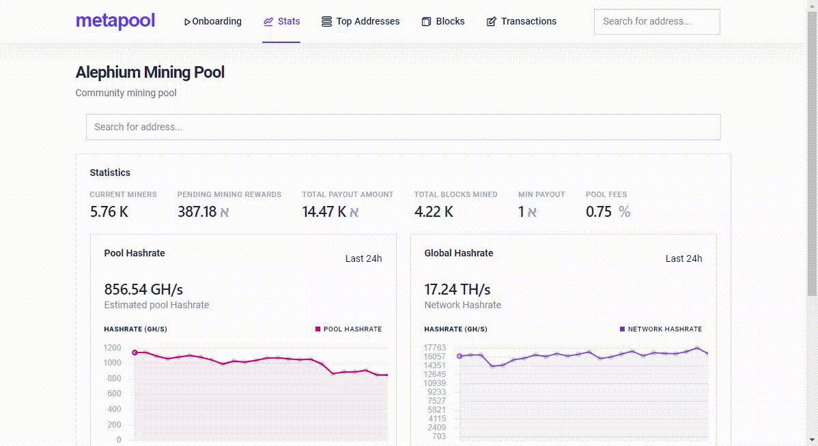Click Last 24h on the Global Hashrate card

click(x=684, y=258)
